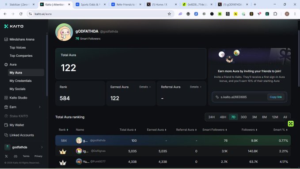Sort table by Total Aura
The width and height of the screenshot is (300, 169).
pos(128,130)
